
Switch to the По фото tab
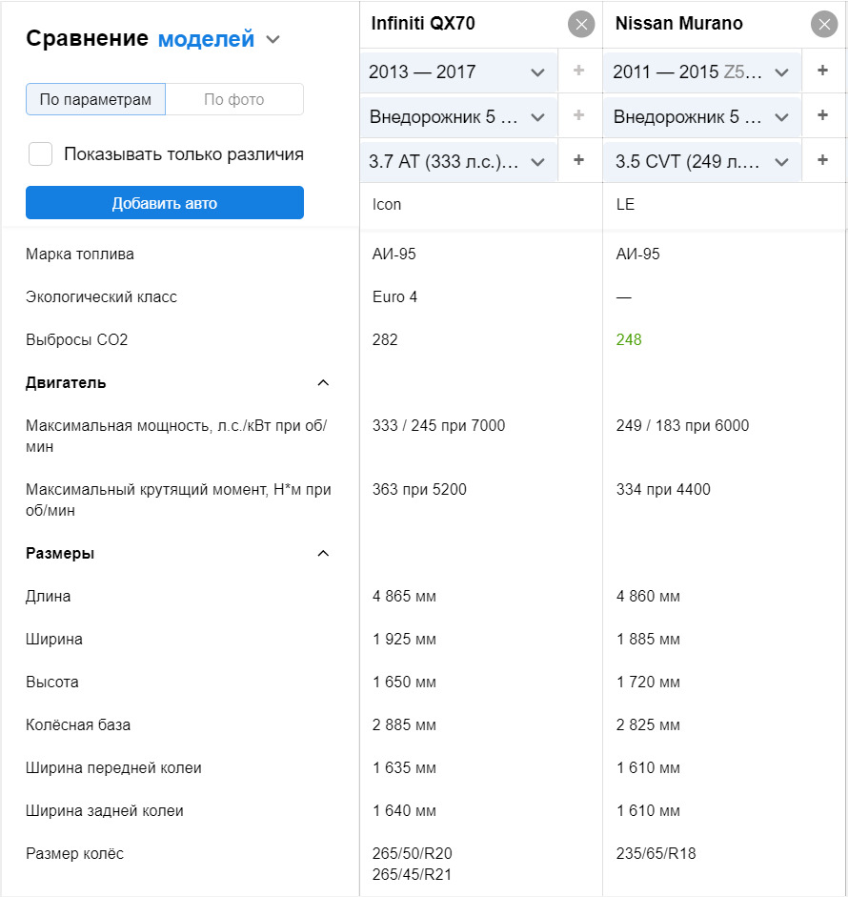click(234, 99)
